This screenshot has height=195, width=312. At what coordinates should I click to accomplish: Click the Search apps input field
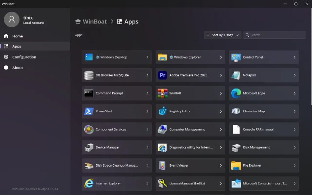(275, 35)
